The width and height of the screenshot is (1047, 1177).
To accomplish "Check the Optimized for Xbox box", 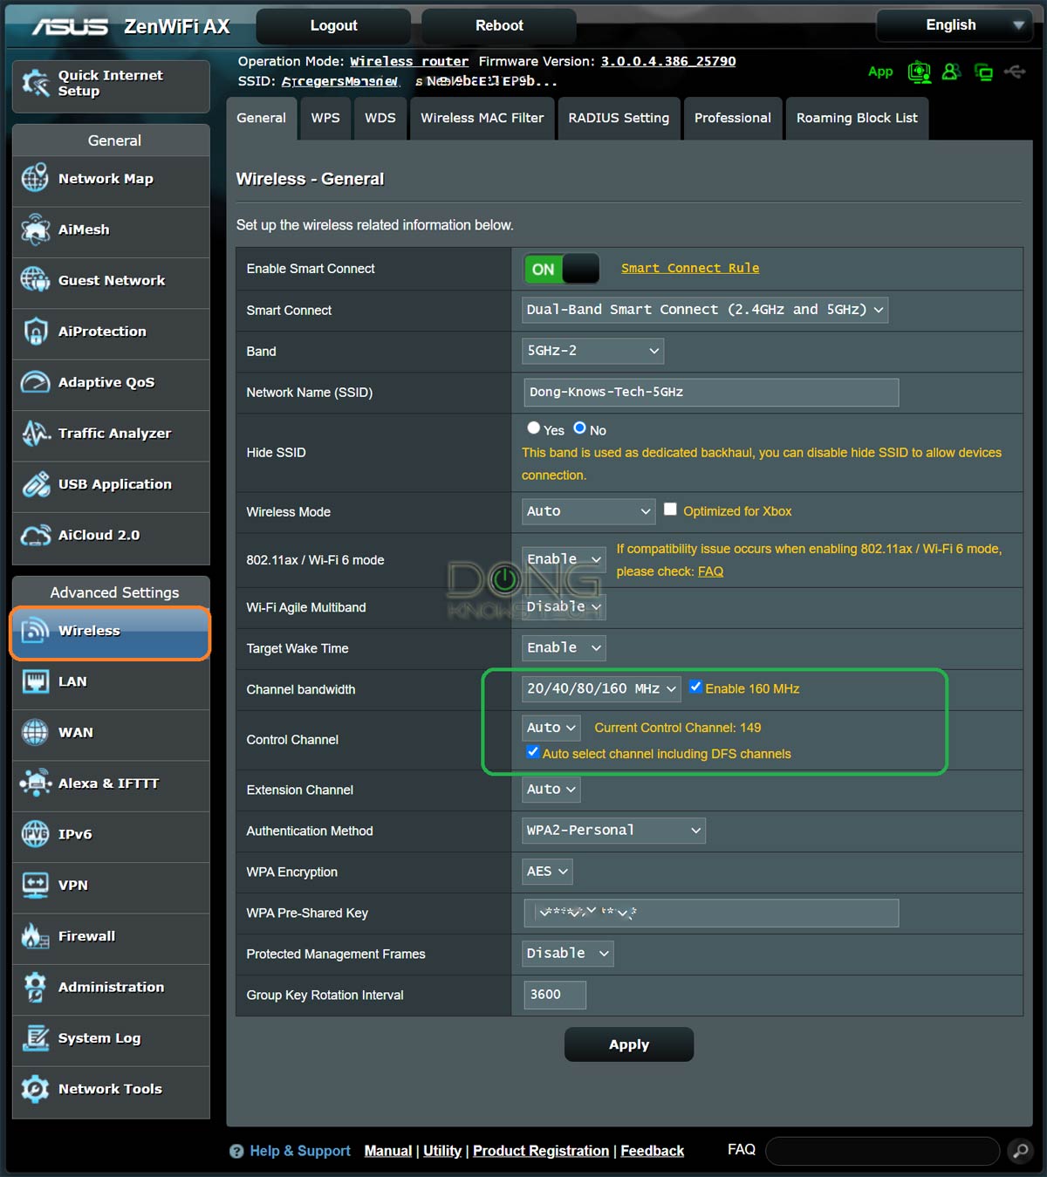I will tap(670, 510).
